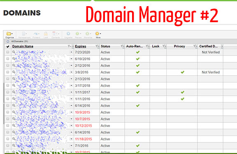The width and height of the screenshot is (237, 154).
Task: Check the box for the 7/1/2016 row
Action: (8, 145)
